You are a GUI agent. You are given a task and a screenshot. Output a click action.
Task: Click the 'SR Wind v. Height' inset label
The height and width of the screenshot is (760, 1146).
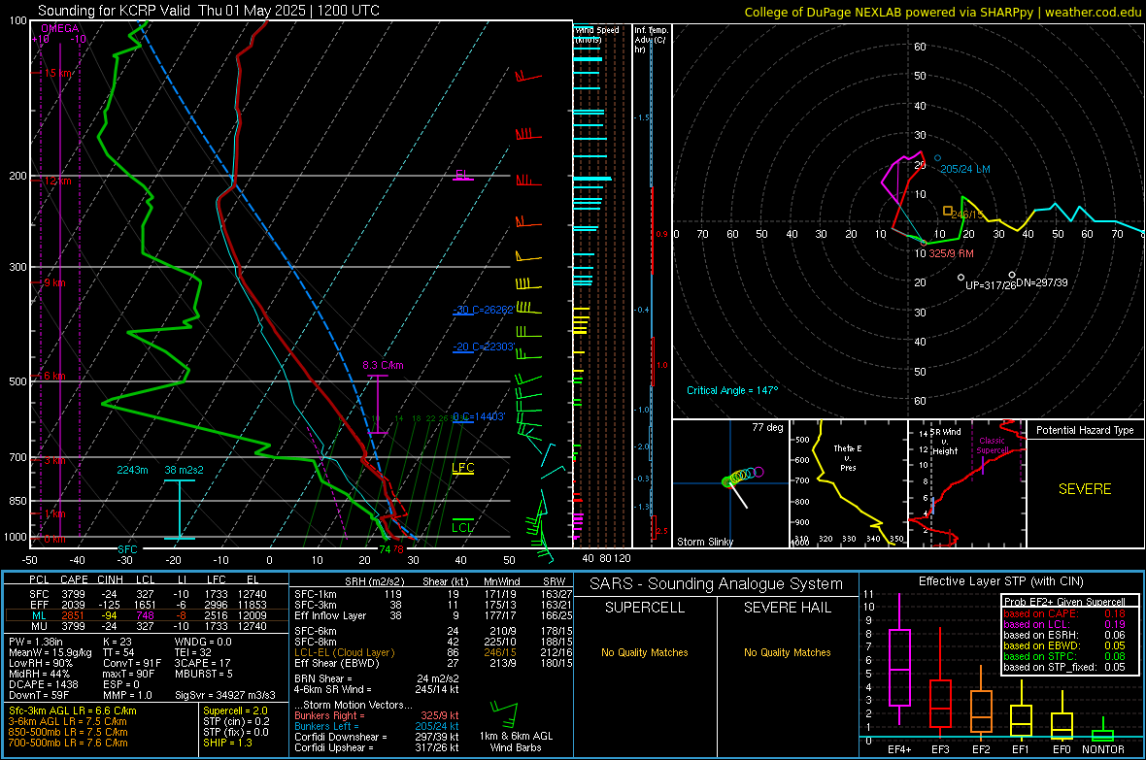945,442
